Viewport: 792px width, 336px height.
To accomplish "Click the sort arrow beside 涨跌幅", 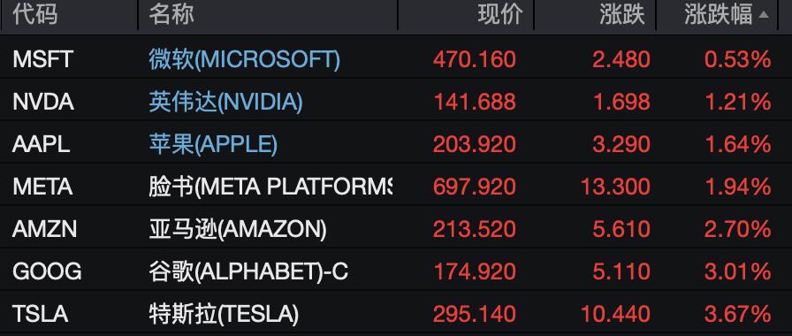I will pyautogui.click(x=763, y=15).
